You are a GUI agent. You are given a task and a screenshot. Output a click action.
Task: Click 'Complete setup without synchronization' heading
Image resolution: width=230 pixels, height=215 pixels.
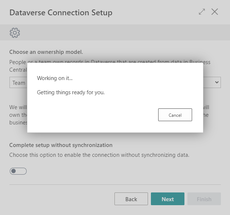tap(61, 145)
